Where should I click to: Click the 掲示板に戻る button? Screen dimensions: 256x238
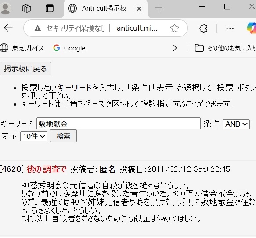[x=25, y=69]
